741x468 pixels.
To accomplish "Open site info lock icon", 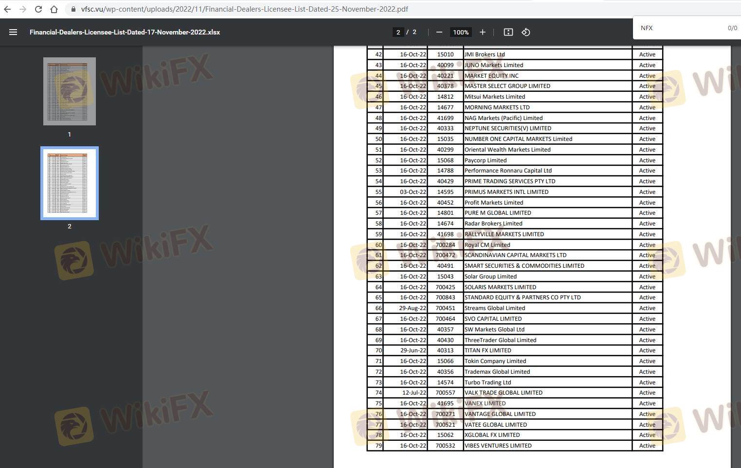I will [x=73, y=9].
